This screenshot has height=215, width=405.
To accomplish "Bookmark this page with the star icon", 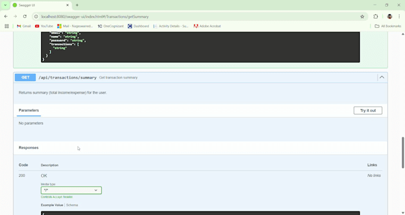I will click(x=362, y=17).
